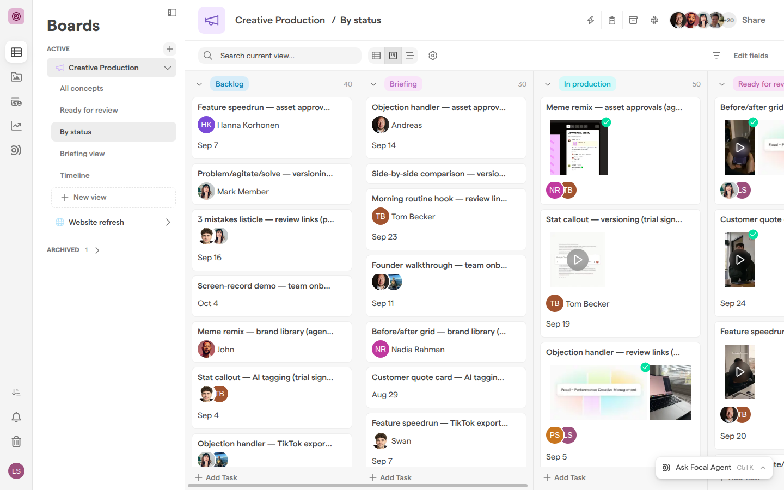Click the search current view field
Screen dimensions: 784x490
pos(280,56)
